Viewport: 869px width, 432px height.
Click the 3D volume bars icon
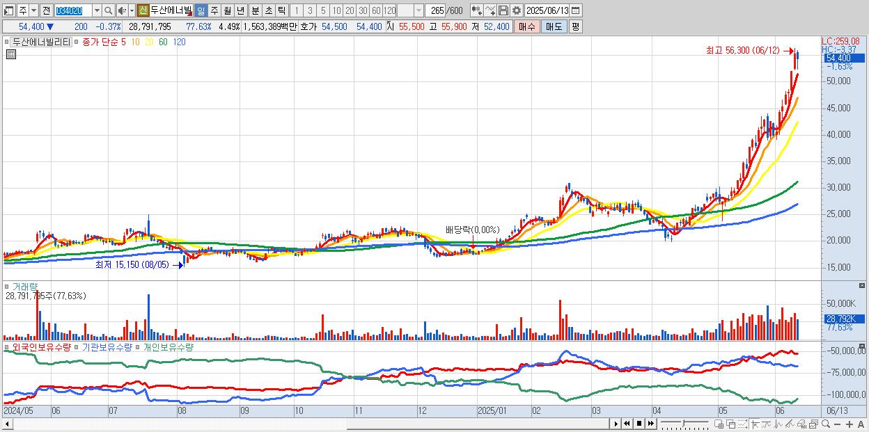[801, 424]
